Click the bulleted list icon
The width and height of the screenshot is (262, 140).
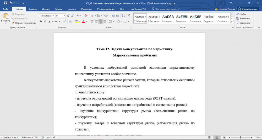(92, 16)
